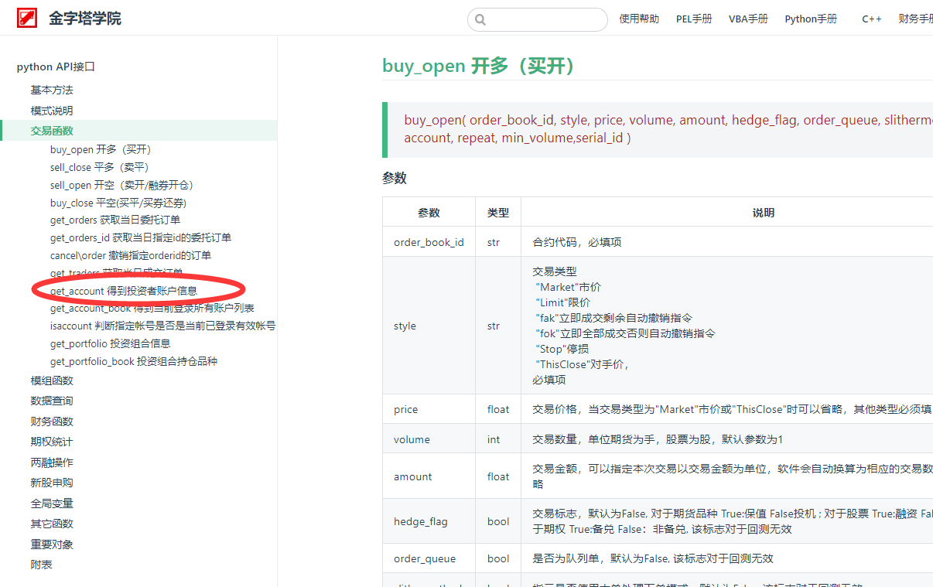Click the order_book_id parameter cell
Viewport: 933px width, 587px height.
429,242
